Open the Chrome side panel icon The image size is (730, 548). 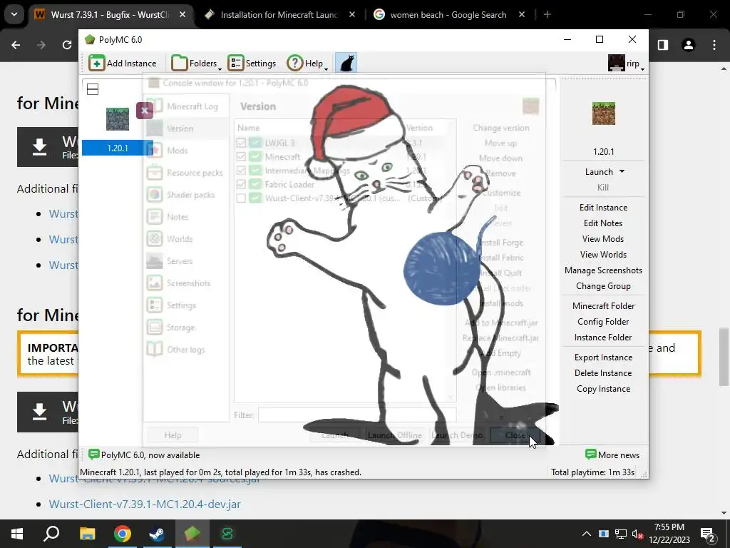(663, 45)
